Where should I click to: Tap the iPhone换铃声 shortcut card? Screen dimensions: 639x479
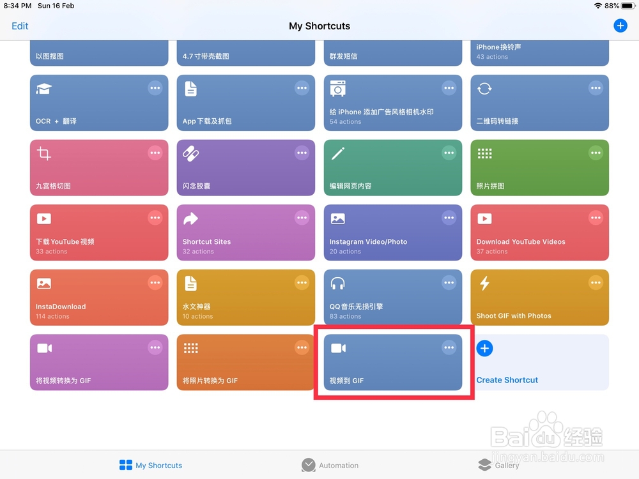pyautogui.click(x=539, y=54)
